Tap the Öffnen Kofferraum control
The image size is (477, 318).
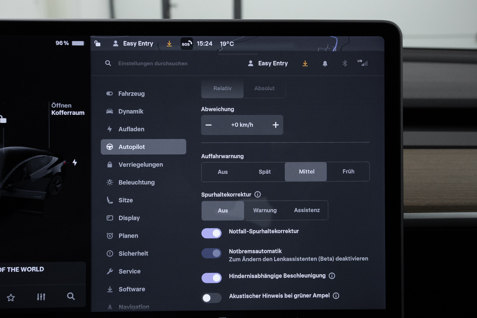68,109
